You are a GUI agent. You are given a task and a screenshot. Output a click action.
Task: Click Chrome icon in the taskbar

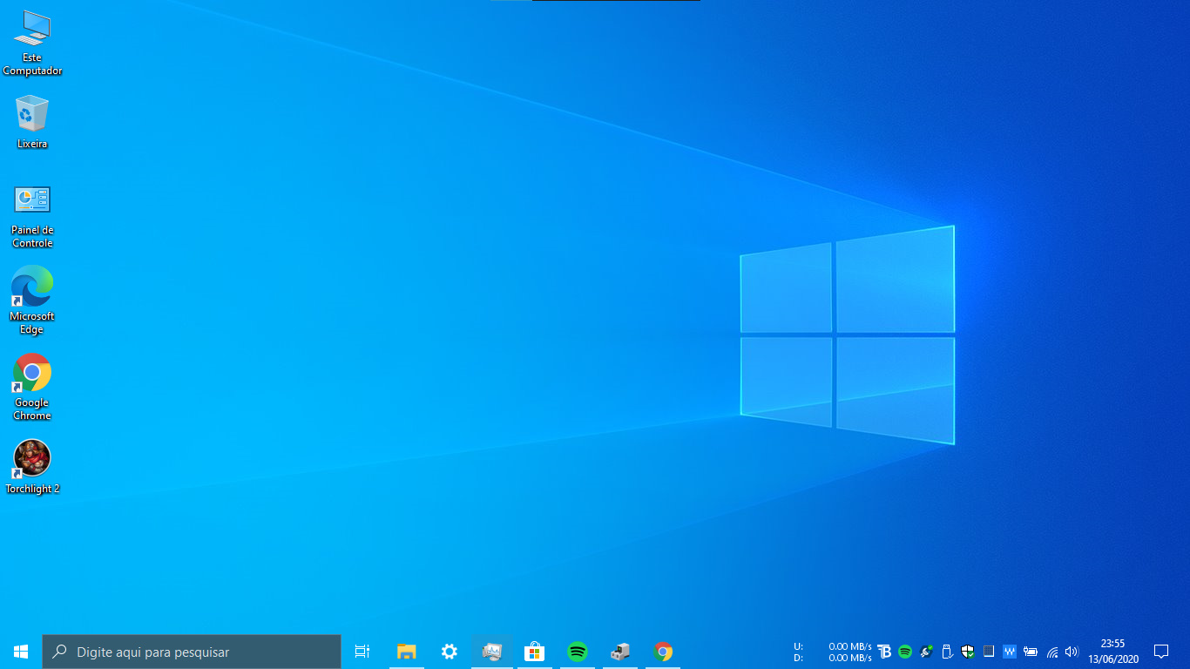click(663, 652)
